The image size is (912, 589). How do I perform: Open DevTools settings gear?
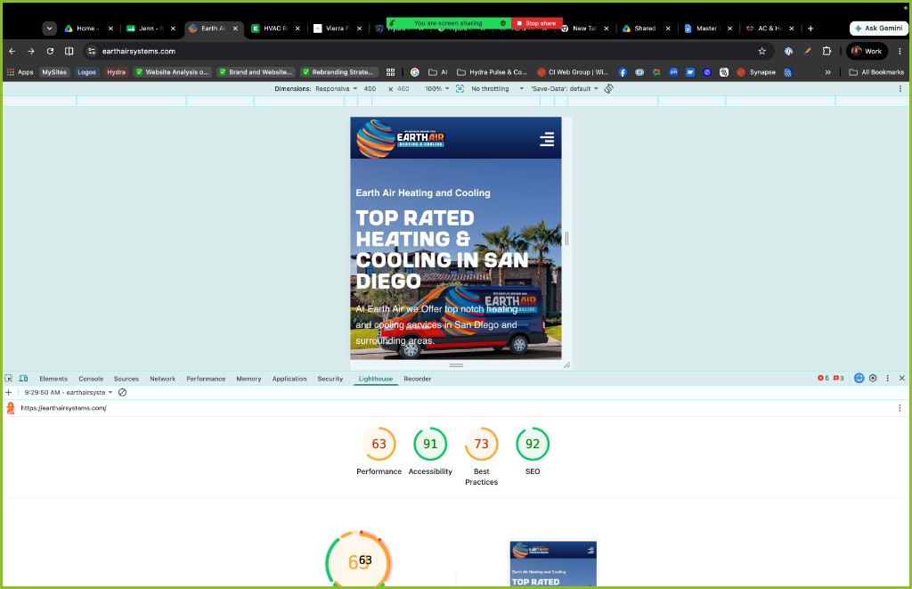(873, 379)
